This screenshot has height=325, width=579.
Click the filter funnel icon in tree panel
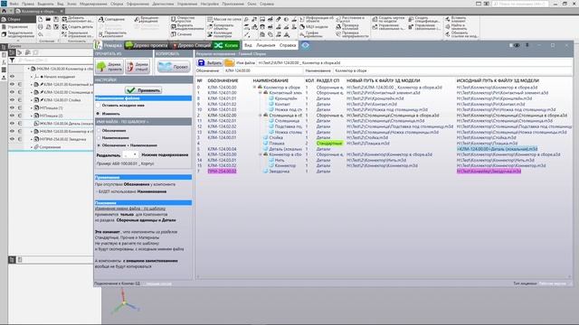click(12, 60)
